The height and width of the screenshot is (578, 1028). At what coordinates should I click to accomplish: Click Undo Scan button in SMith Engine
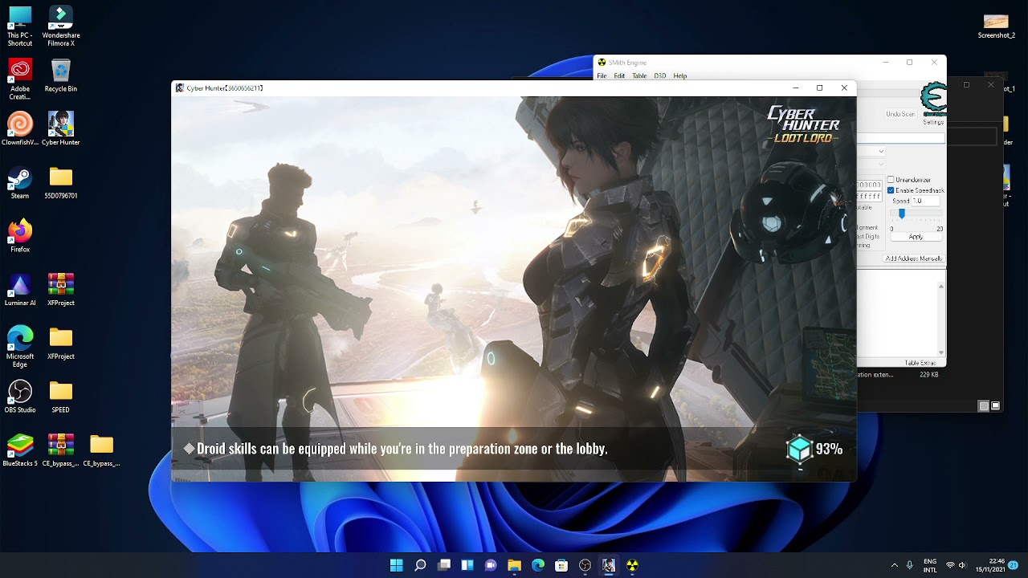click(900, 114)
